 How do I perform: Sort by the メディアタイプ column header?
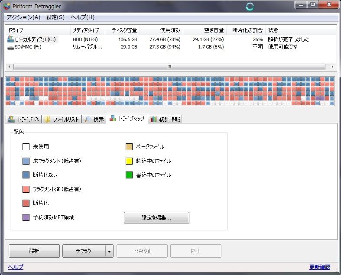coord(88,30)
